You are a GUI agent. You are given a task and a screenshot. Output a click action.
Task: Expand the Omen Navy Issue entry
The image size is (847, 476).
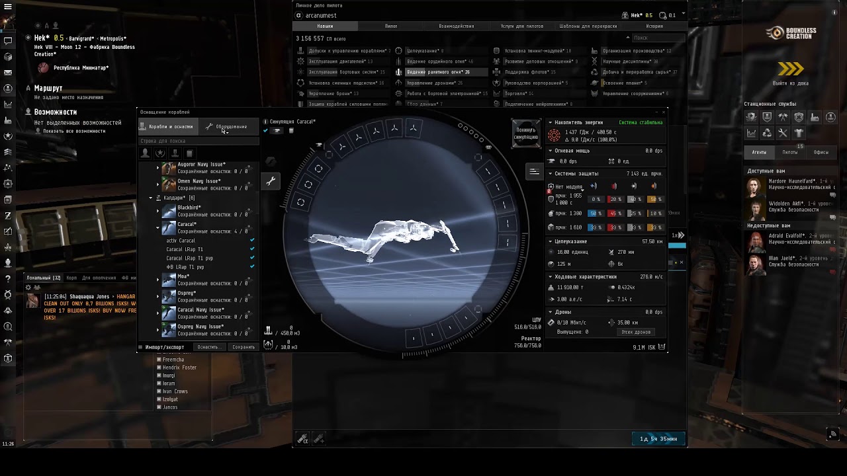pos(158,184)
